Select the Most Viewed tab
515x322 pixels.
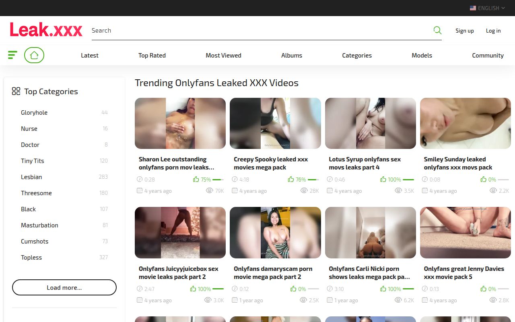click(x=223, y=56)
